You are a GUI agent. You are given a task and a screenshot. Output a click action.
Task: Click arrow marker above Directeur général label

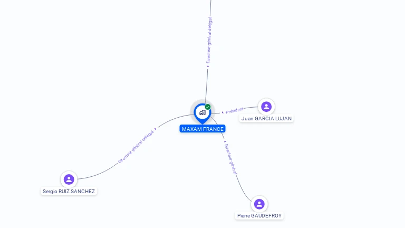coord(225,141)
